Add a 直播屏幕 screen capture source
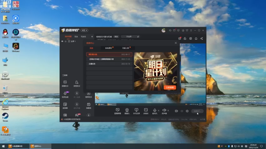This screenshot has height=149, width=266. [118, 111]
